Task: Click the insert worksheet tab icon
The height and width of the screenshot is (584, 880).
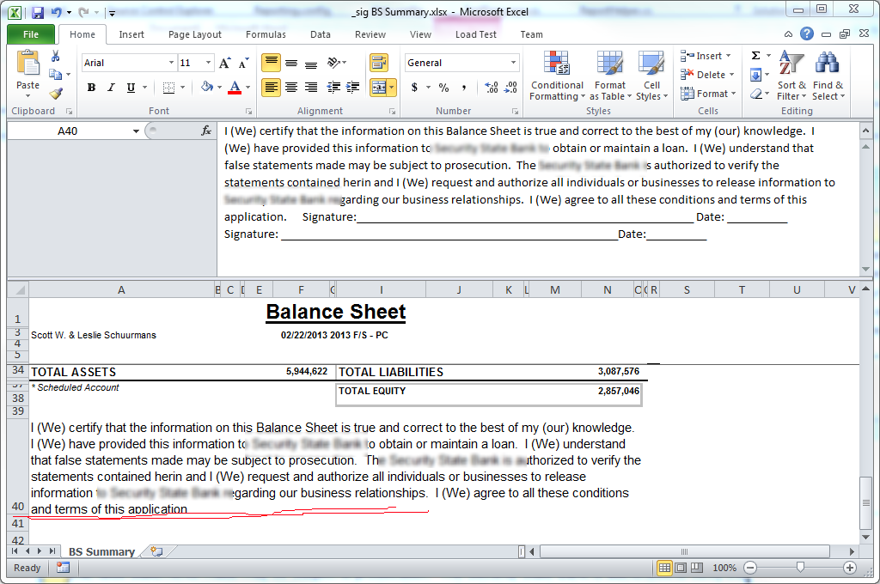Action: (156, 551)
